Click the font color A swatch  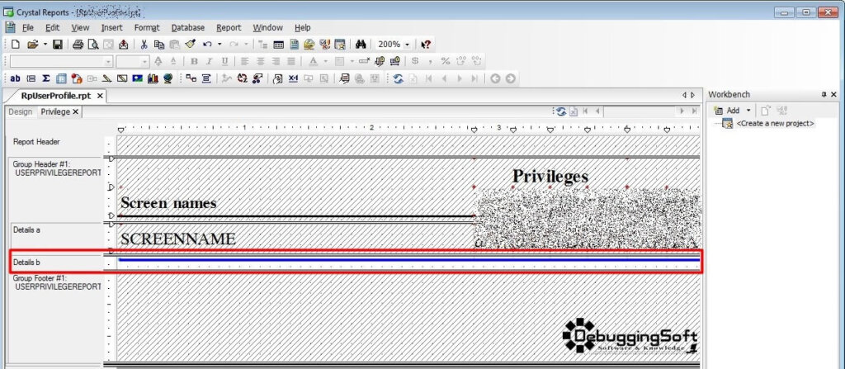click(x=313, y=61)
